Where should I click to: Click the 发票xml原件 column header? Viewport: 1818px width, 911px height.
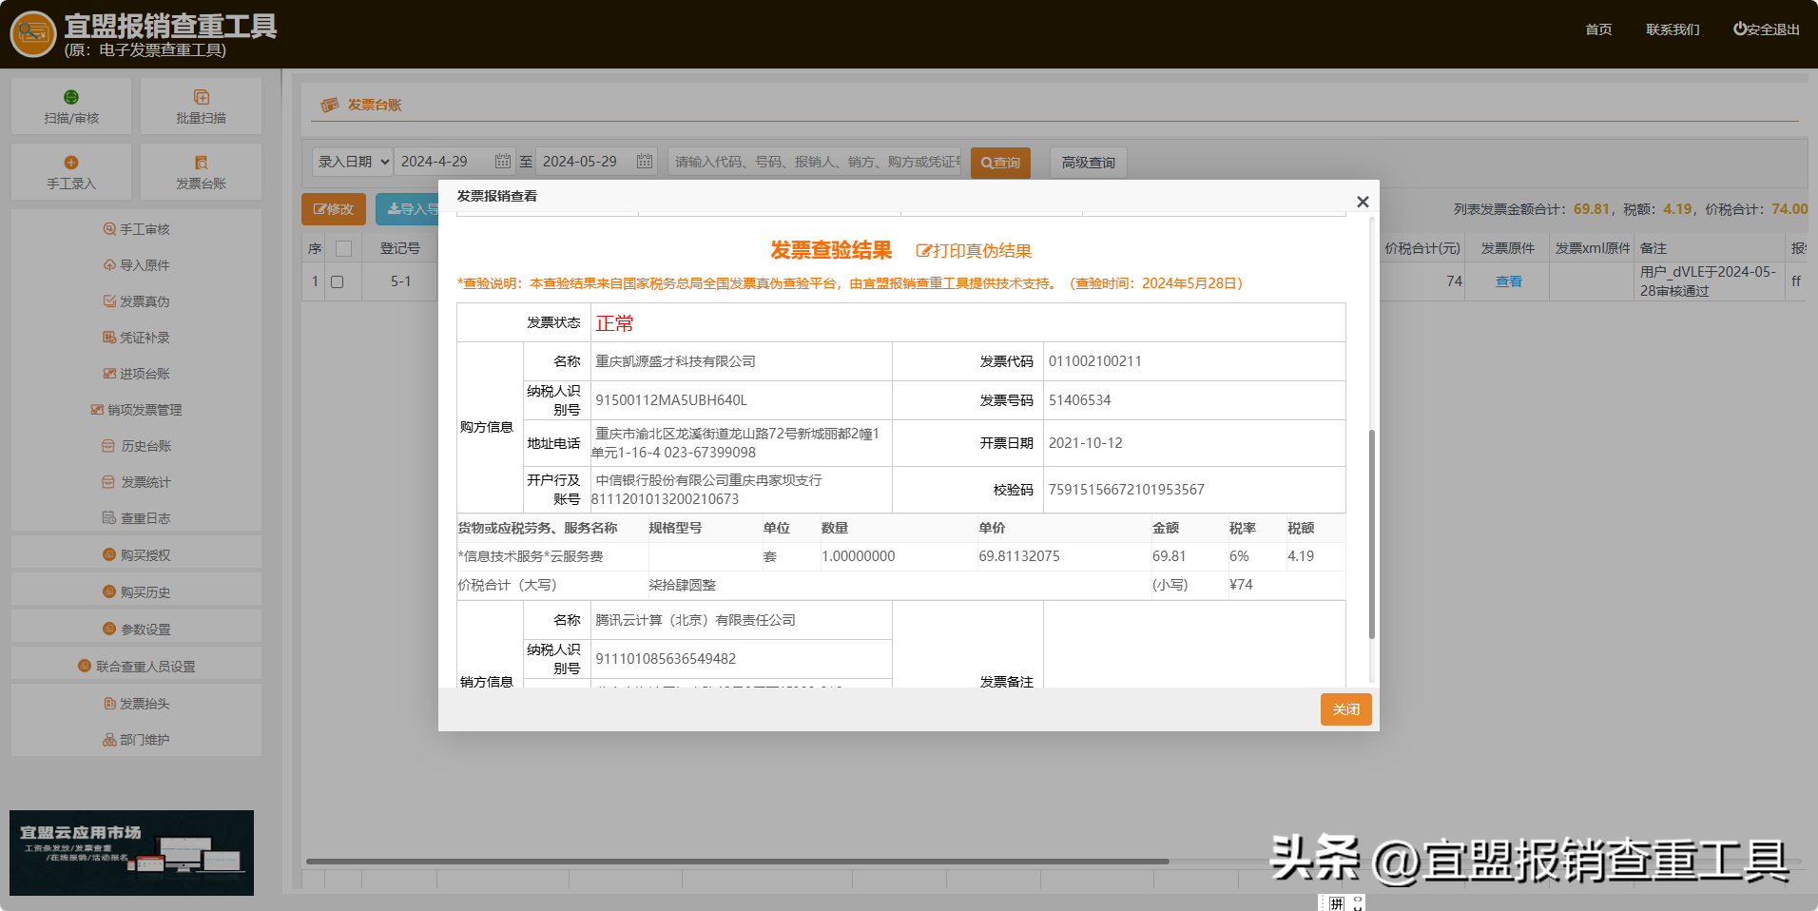pos(1593,248)
